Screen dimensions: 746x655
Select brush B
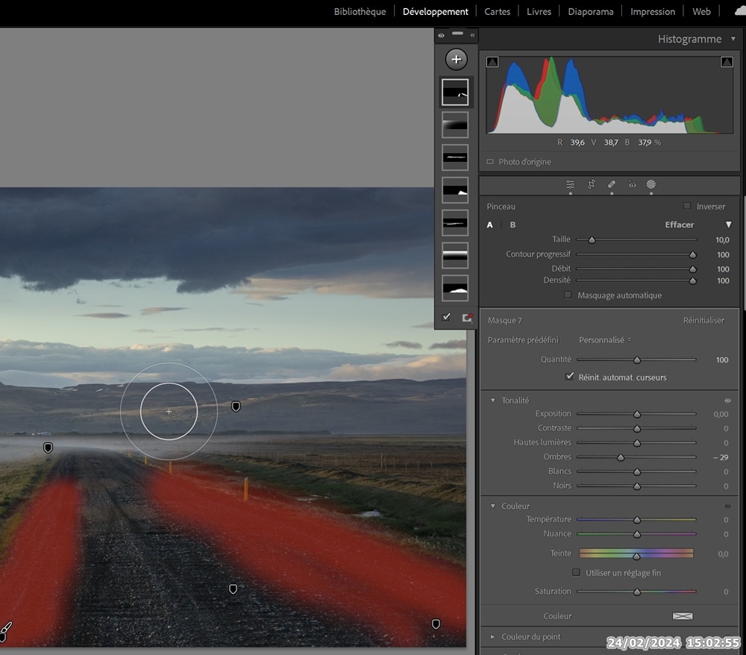pyautogui.click(x=513, y=225)
